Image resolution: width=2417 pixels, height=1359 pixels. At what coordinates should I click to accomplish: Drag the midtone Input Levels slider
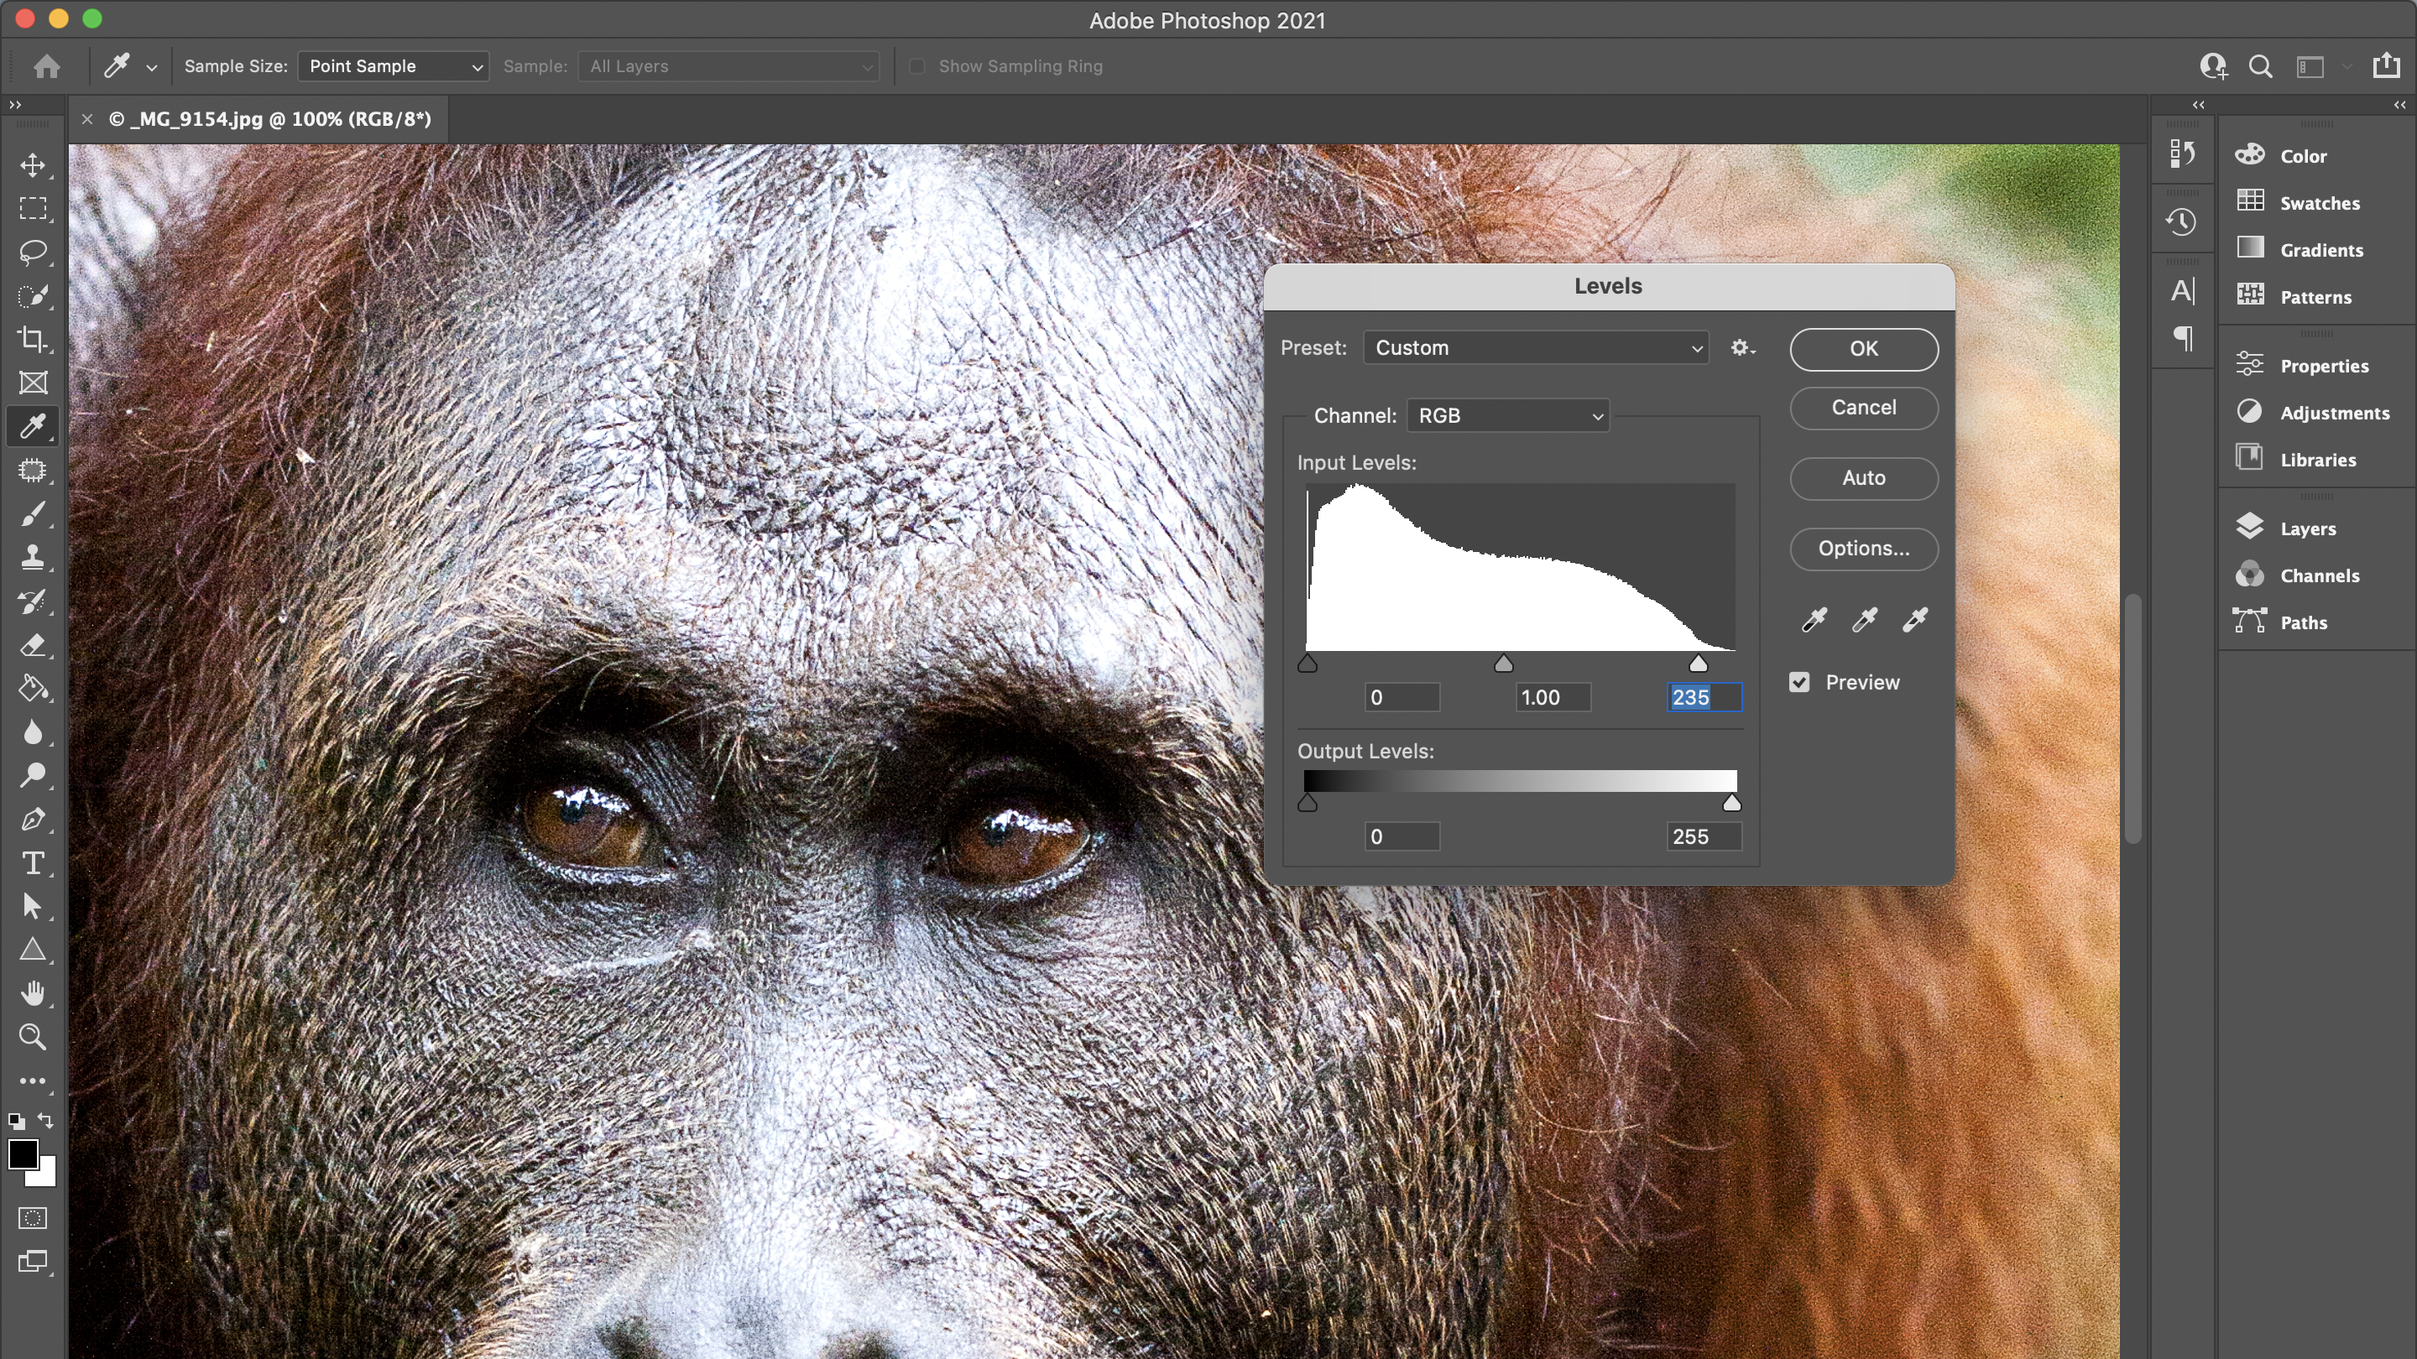[x=1502, y=662]
